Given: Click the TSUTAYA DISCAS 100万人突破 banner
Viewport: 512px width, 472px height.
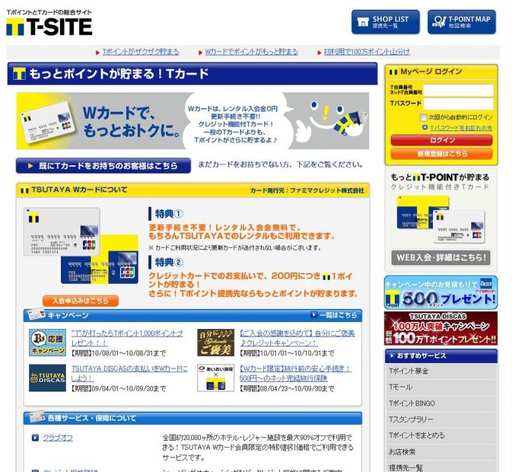Looking at the screenshot, I should (440, 328).
